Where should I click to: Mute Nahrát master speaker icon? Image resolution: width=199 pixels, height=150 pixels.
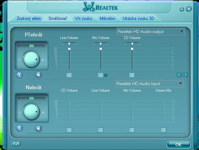pos(39,128)
